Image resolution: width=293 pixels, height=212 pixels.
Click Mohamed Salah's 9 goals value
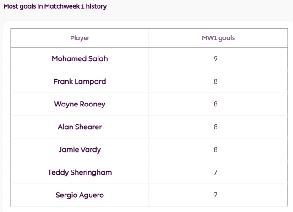(x=216, y=59)
